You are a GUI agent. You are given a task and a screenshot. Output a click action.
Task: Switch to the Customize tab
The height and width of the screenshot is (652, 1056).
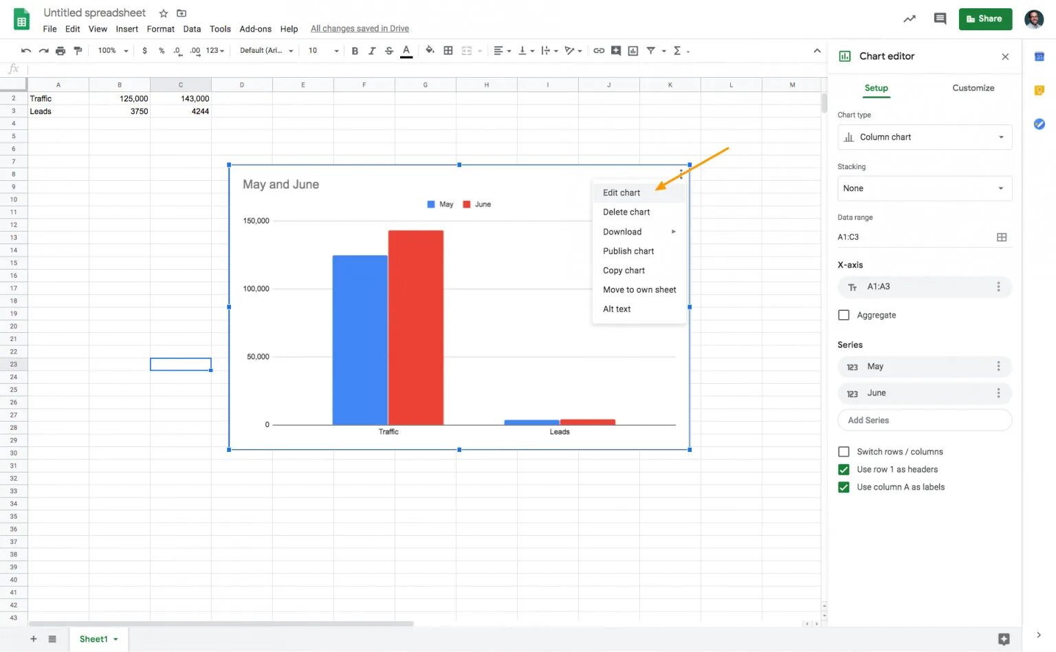(973, 88)
